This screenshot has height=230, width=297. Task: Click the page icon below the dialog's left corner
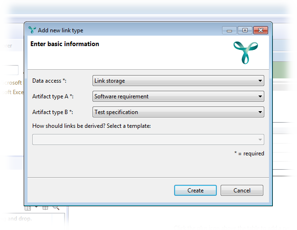click(28, 208)
